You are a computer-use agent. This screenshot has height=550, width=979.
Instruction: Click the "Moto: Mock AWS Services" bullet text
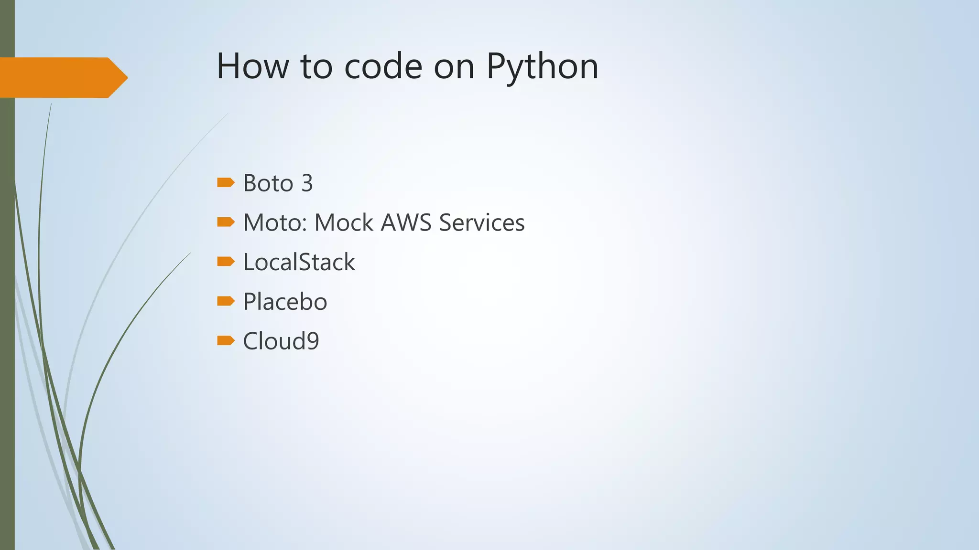[x=384, y=222]
